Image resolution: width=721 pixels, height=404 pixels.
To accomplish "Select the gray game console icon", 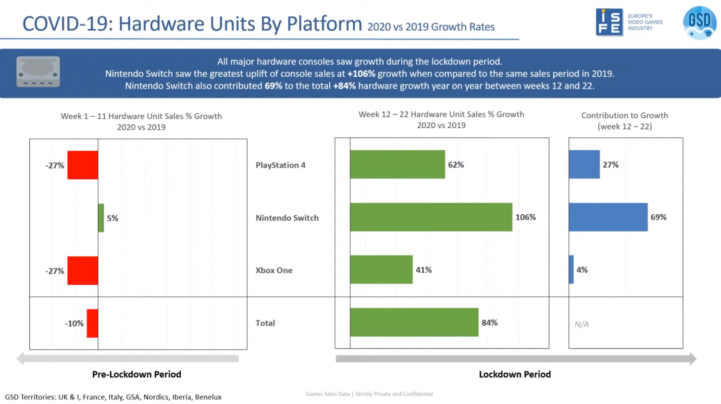I will 38,72.
